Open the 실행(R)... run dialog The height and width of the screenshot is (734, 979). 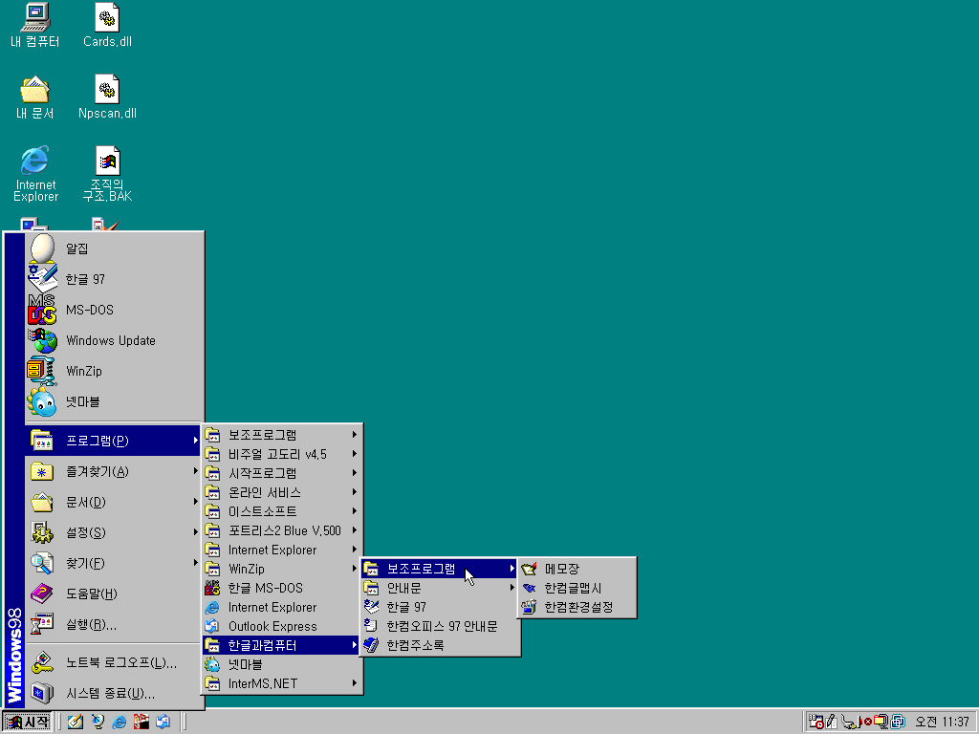click(115, 624)
